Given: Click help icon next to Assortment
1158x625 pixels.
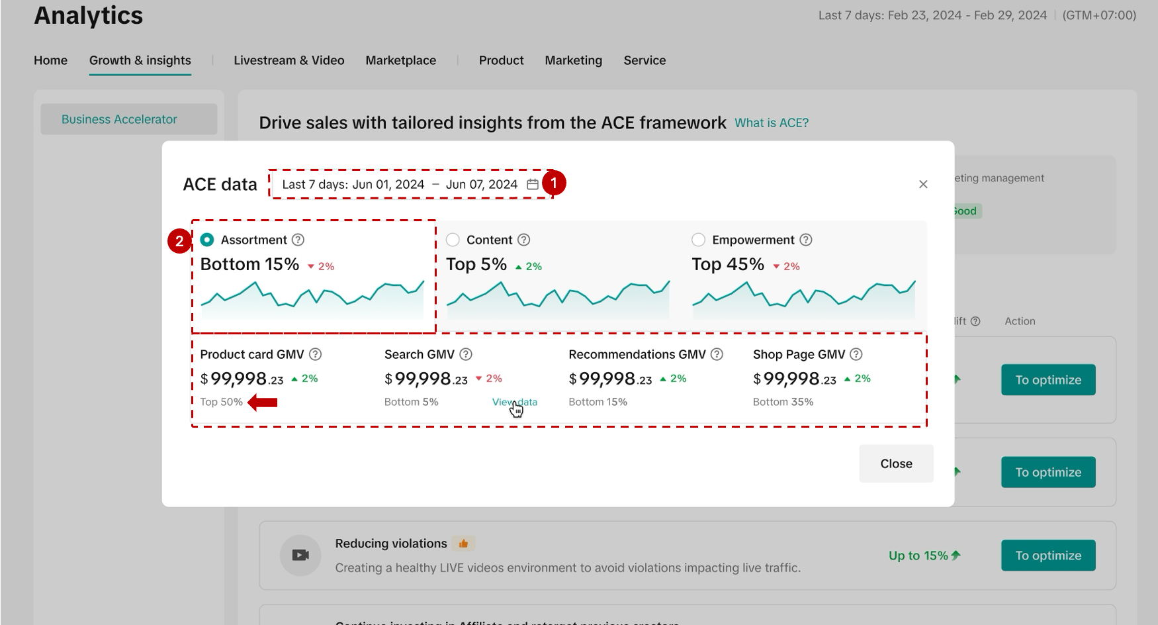Looking at the screenshot, I should click(x=298, y=240).
